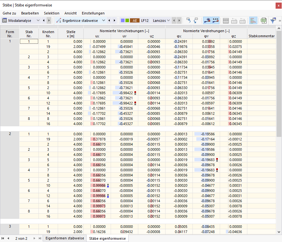Click the Ergebnisse stabweise member icon
Viewport: 282px width, 242px height.
[x=59, y=21]
